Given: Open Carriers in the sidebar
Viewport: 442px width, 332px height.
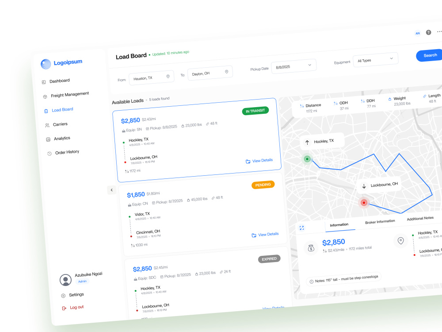Looking at the screenshot, I should click(60, 124).
